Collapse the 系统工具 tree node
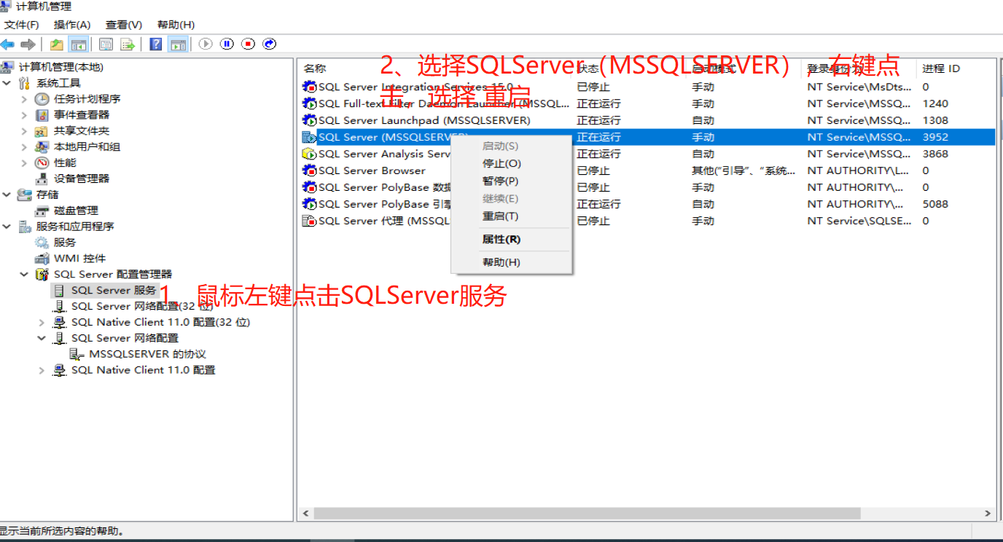Screen dimensions: 1003x542 [7, 83]
